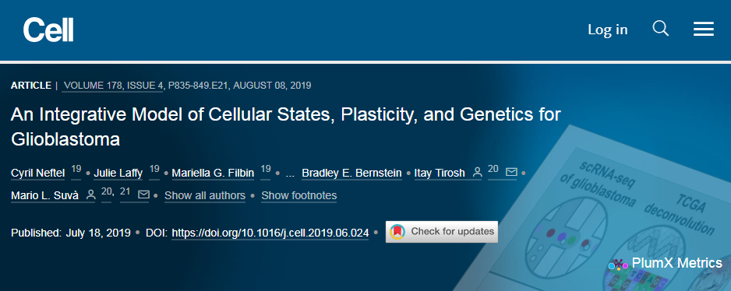Open the search magnifier icon
731x291 pixels.
661,29
